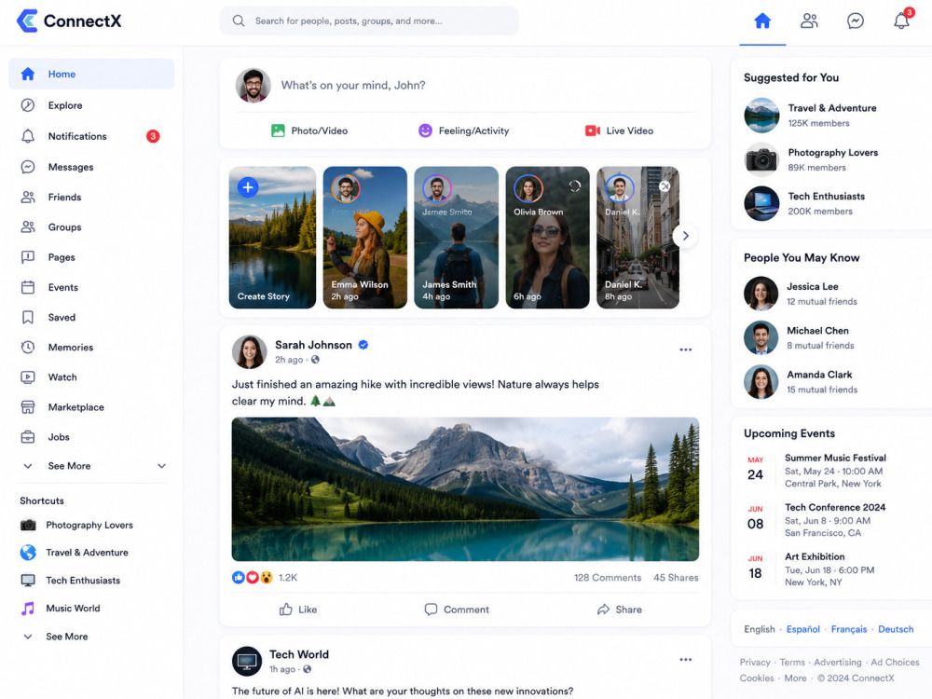Open Tech Conference 2024 event
This screenshot has height=699, width=932.
[x=815, y=519]
